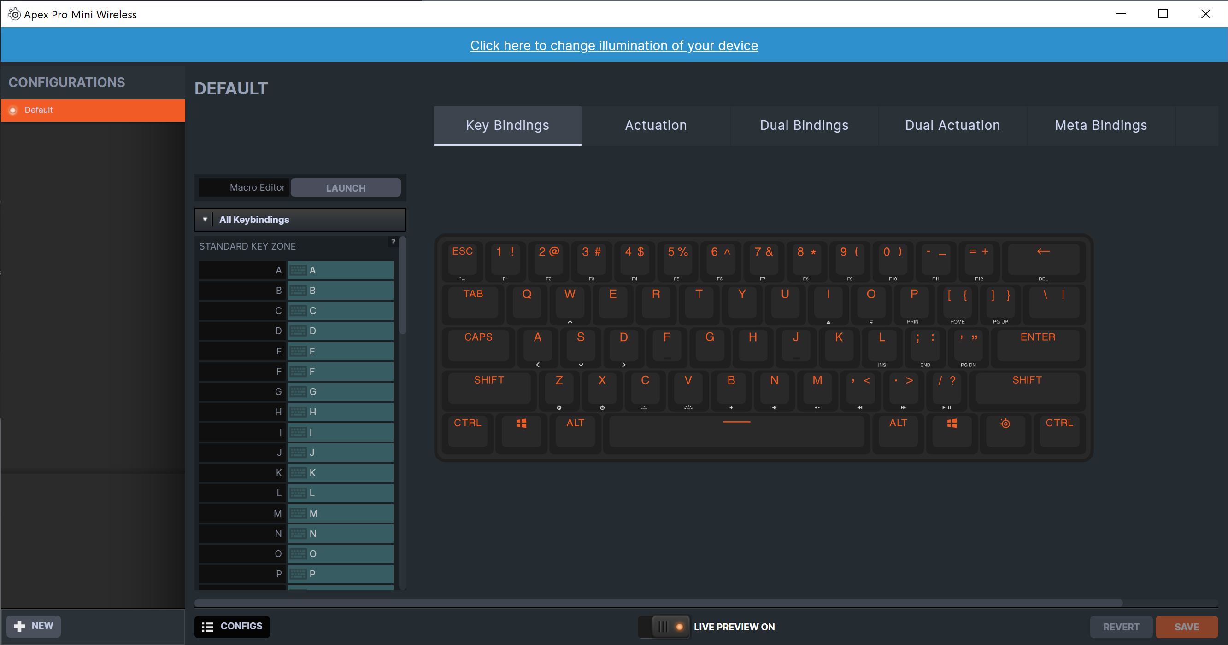Click the SAVE button
This screenshot has height=645, width=1228.
[x=1187, y=627]
